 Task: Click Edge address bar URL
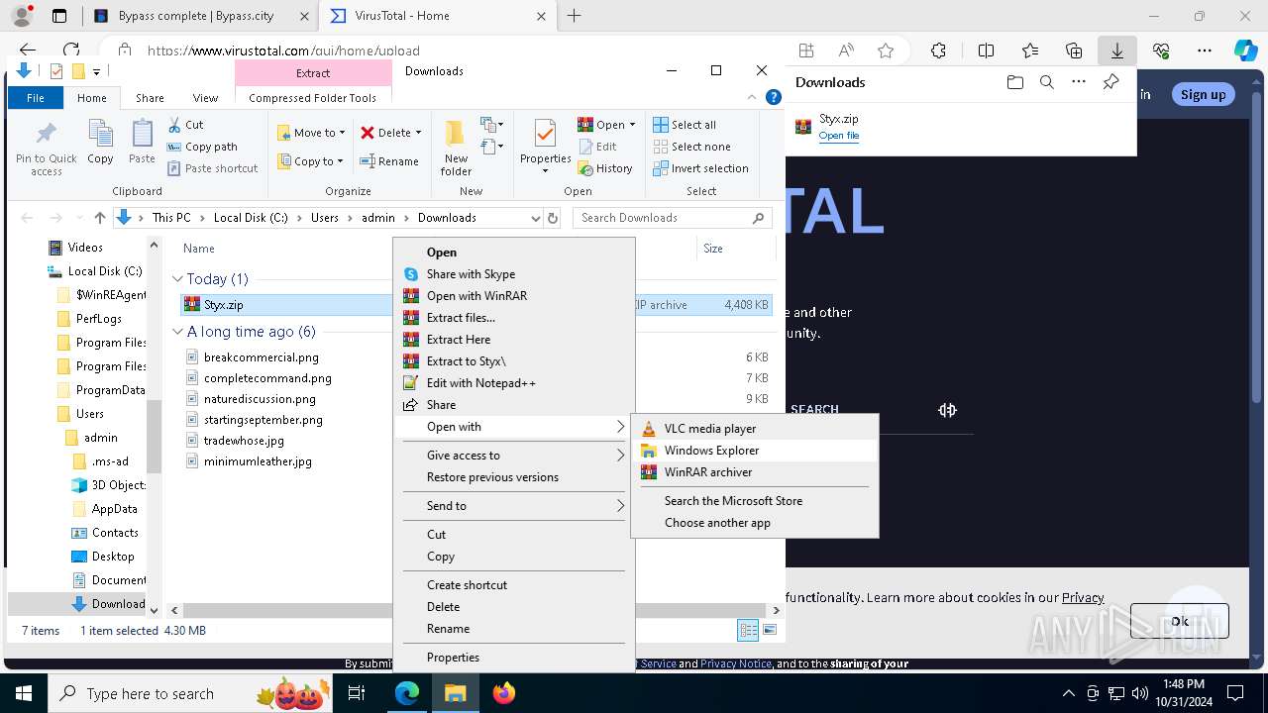point(283,51)
